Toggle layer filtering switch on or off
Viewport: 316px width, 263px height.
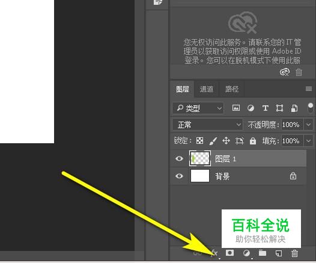311,108
